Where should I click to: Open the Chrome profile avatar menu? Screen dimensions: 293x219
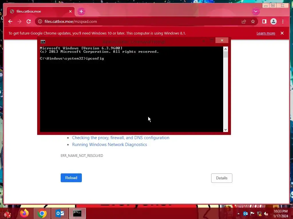[273, 21]
